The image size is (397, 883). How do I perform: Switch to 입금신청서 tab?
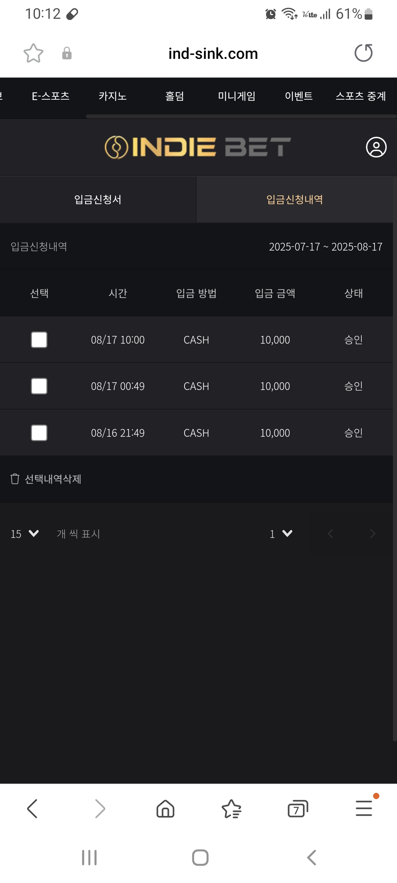(x=98, y=199)
